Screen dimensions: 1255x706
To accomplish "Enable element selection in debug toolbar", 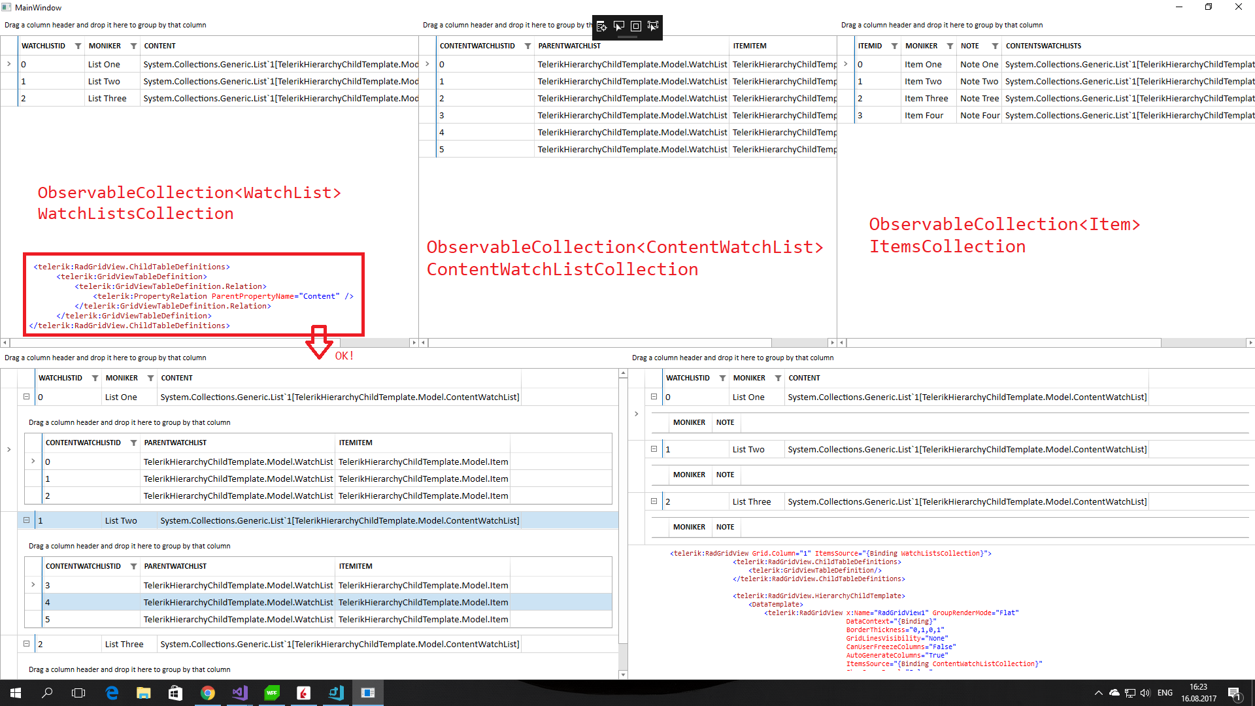I will (619, 26).
